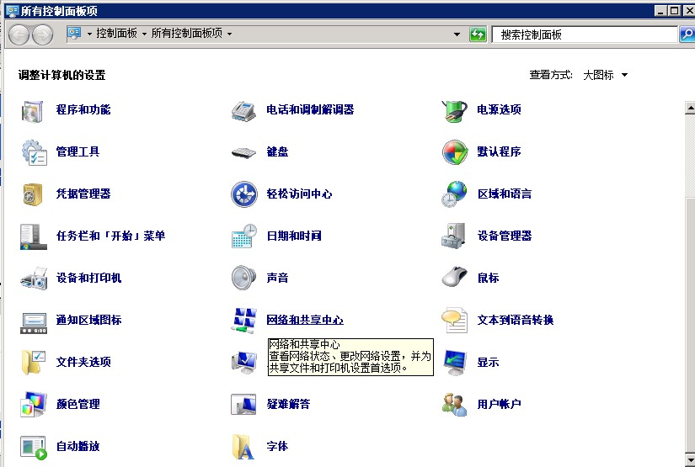Open the 鼠标 mouse icon
Image resolution: width=695 pixels, height=467 pixels.
point(454,278)
